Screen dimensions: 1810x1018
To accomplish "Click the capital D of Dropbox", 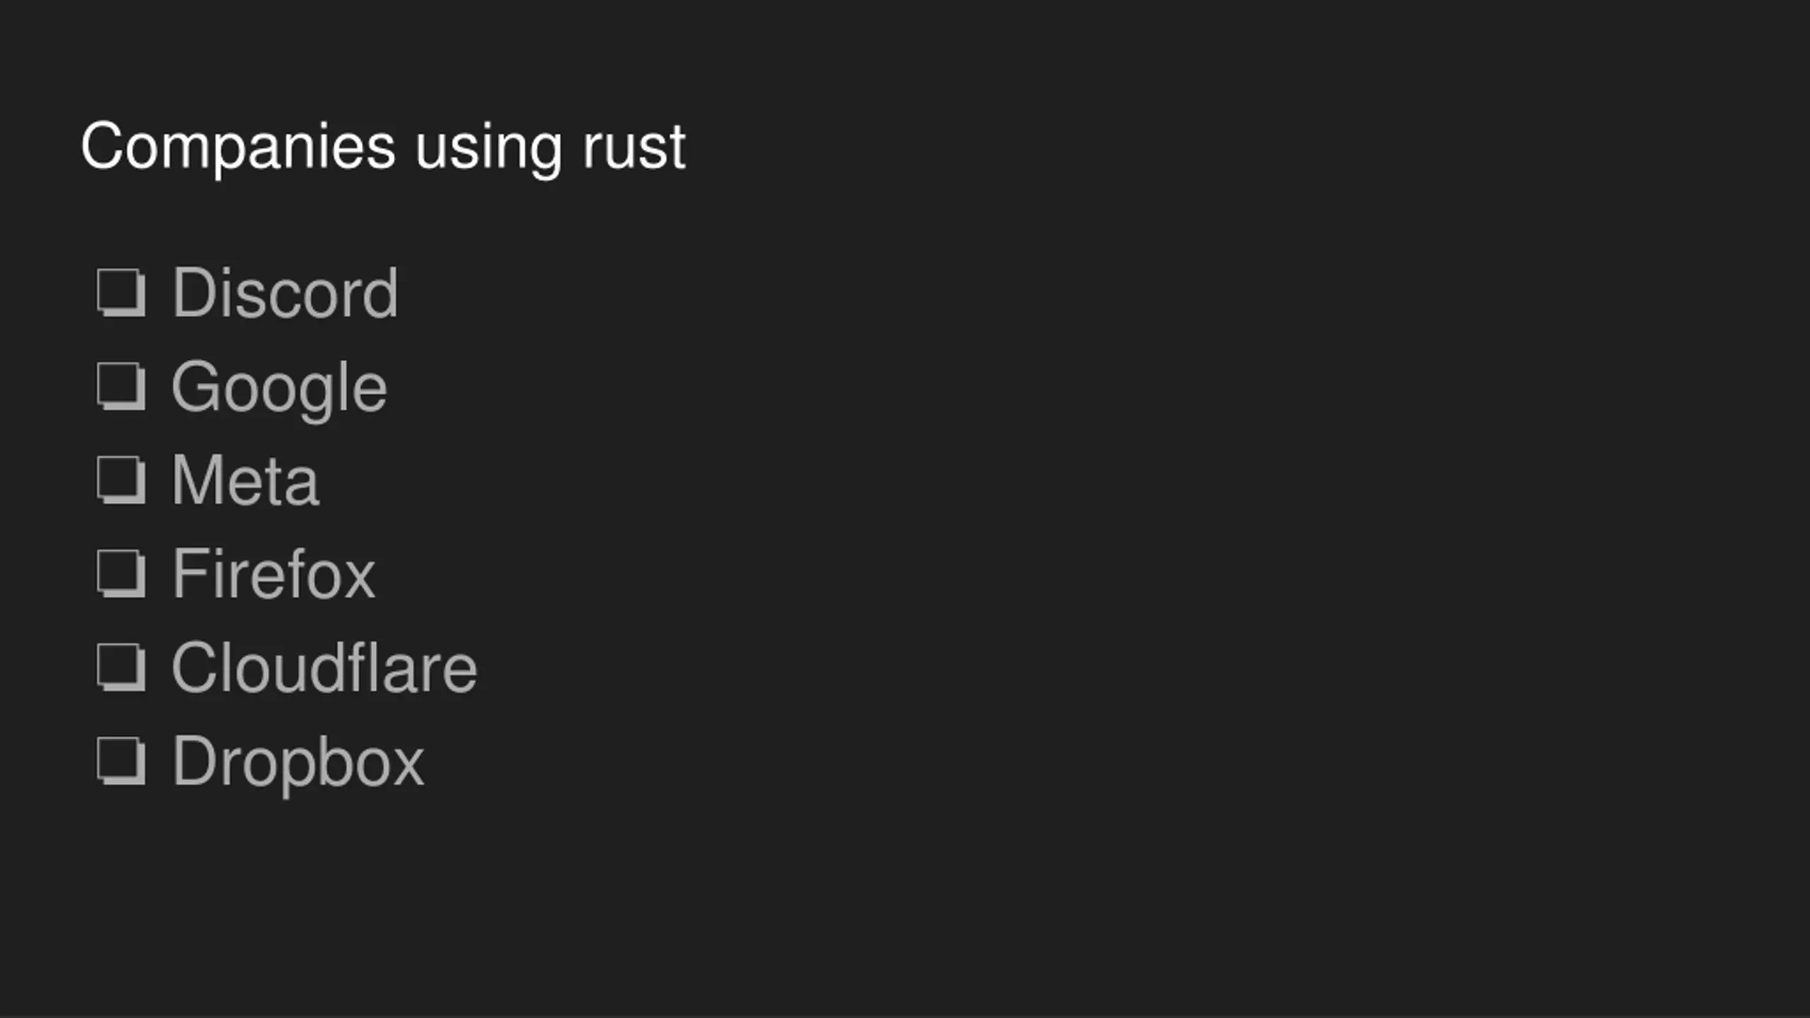I will point(194,761).
